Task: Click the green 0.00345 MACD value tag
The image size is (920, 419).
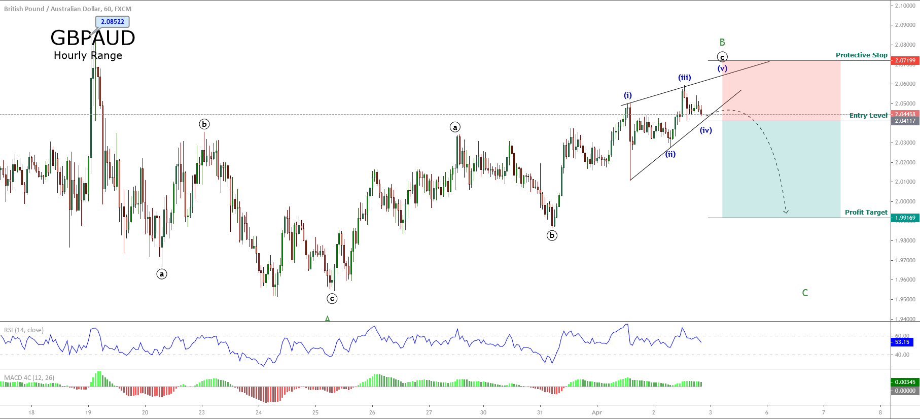Action: 905,382
